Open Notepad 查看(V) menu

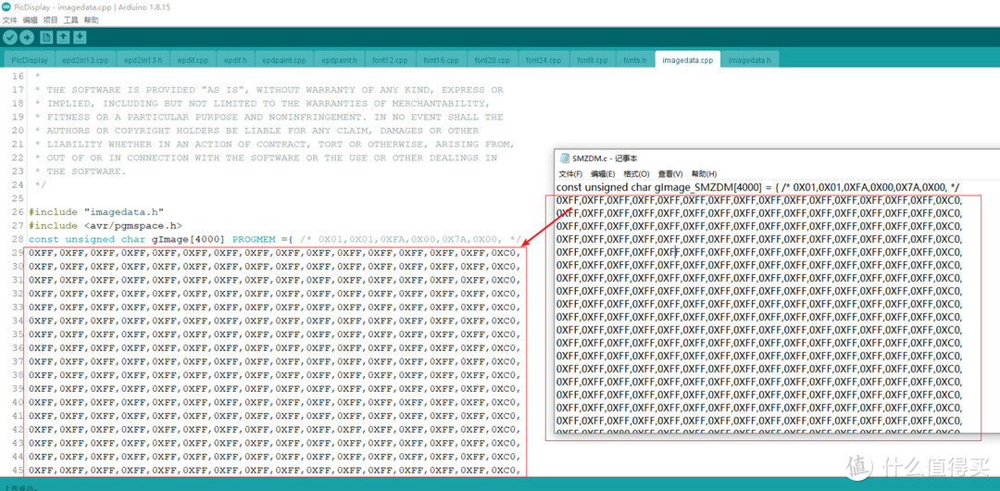(669, 173)
